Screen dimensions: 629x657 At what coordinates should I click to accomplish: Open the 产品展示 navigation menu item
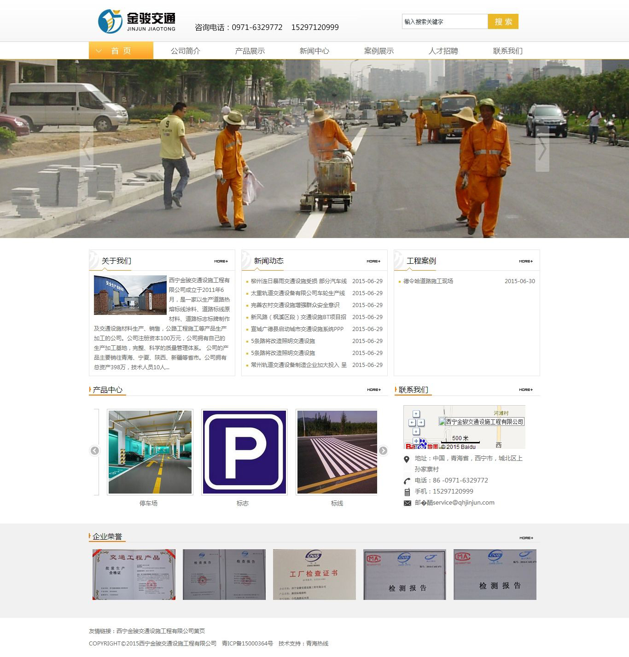[250, 51]
